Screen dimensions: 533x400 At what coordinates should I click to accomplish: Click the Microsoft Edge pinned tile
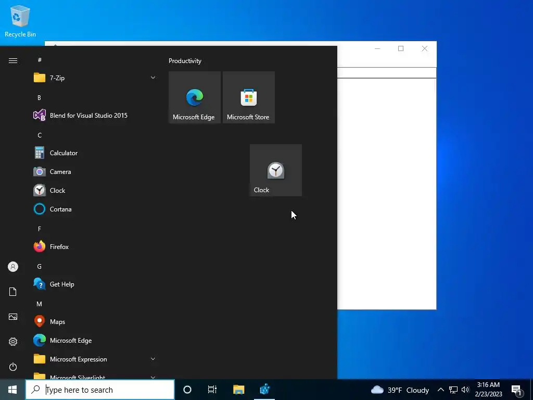195,97
